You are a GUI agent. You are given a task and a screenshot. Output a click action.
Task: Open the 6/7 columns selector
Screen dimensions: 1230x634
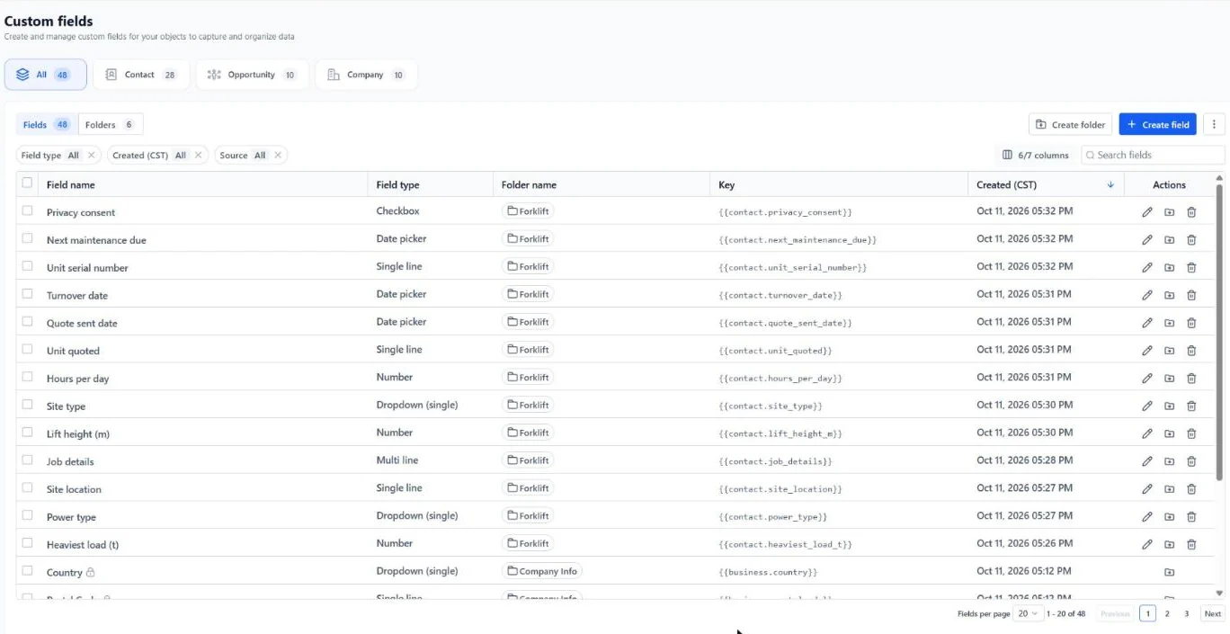1035,156
